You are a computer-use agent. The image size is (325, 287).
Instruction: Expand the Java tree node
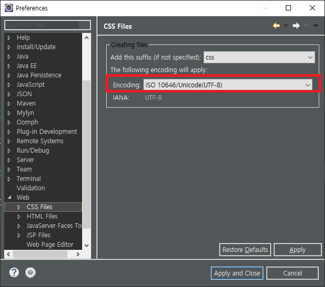click(9, 56)
